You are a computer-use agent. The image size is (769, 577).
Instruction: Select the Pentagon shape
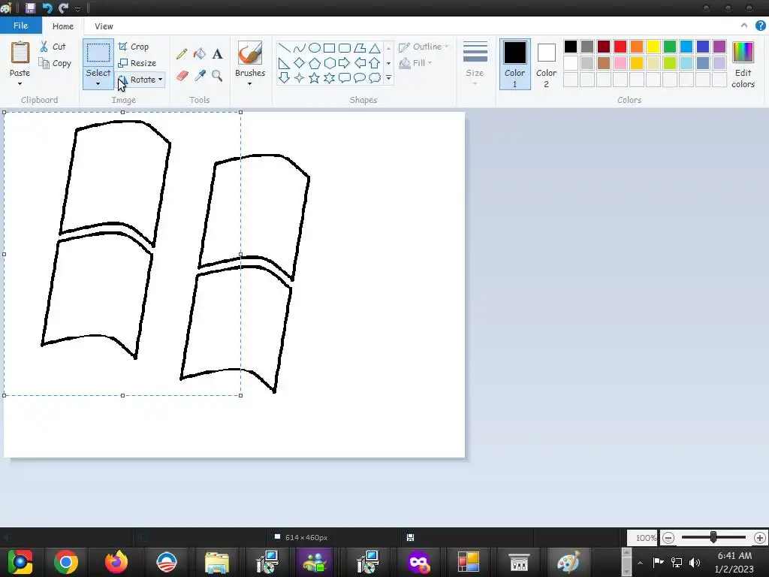coord(315,63)
